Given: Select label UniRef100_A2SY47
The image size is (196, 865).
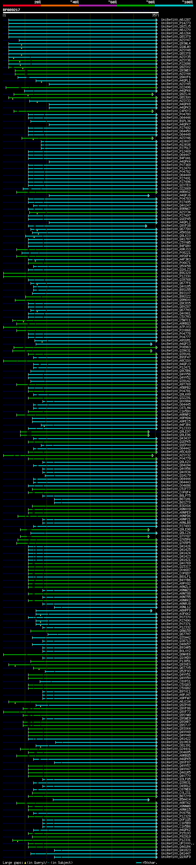Looking at the screenshot, I should [176, 40].
